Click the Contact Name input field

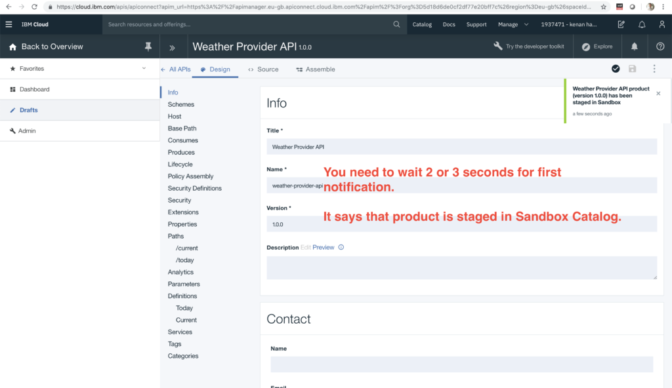461,364
